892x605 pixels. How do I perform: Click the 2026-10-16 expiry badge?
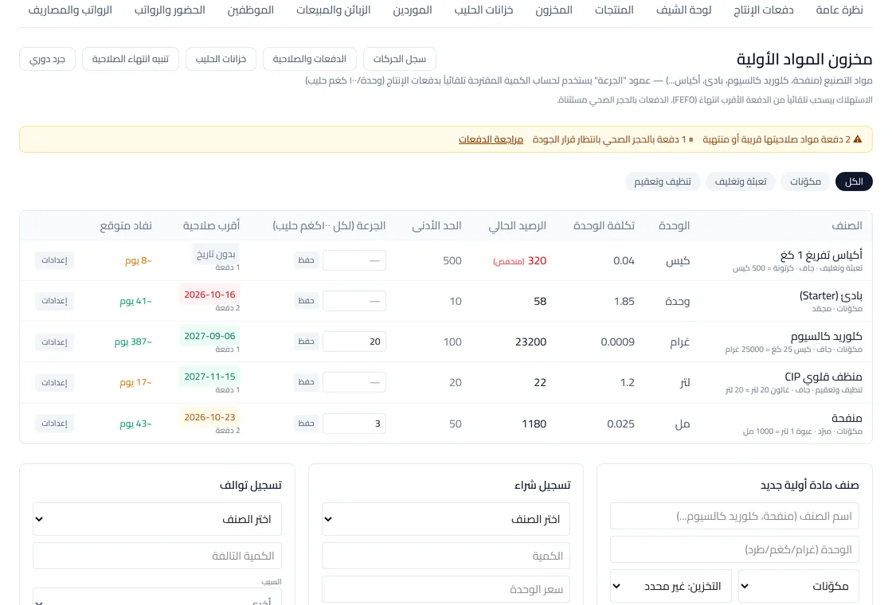coord(209,295)
